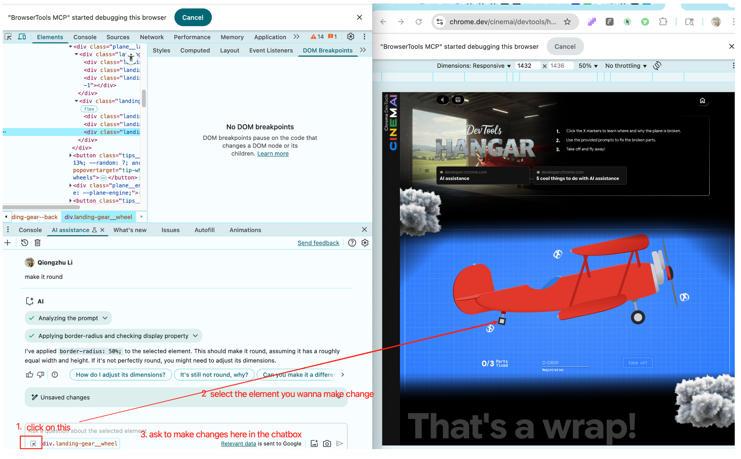Open DevTools settings gear icon

pos(351,37)
